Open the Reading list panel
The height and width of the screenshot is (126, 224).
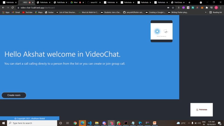[216, 12]
